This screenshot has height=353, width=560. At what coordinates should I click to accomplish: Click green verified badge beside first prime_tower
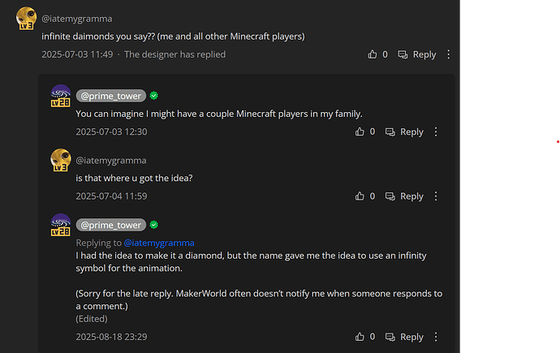(154, 96)
